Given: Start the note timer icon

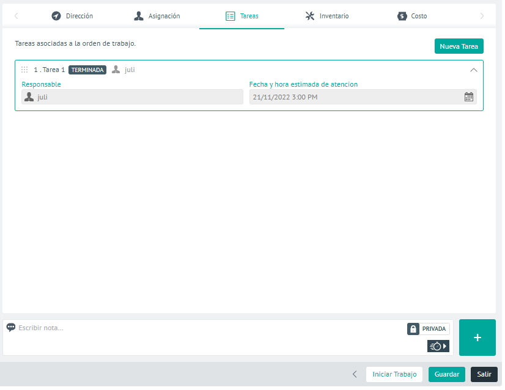Looking at the screenshot, I should [x=438, y=346].
